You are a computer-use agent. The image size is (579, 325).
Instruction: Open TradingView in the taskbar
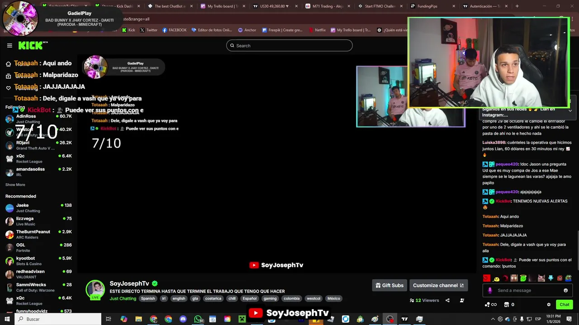404,319
